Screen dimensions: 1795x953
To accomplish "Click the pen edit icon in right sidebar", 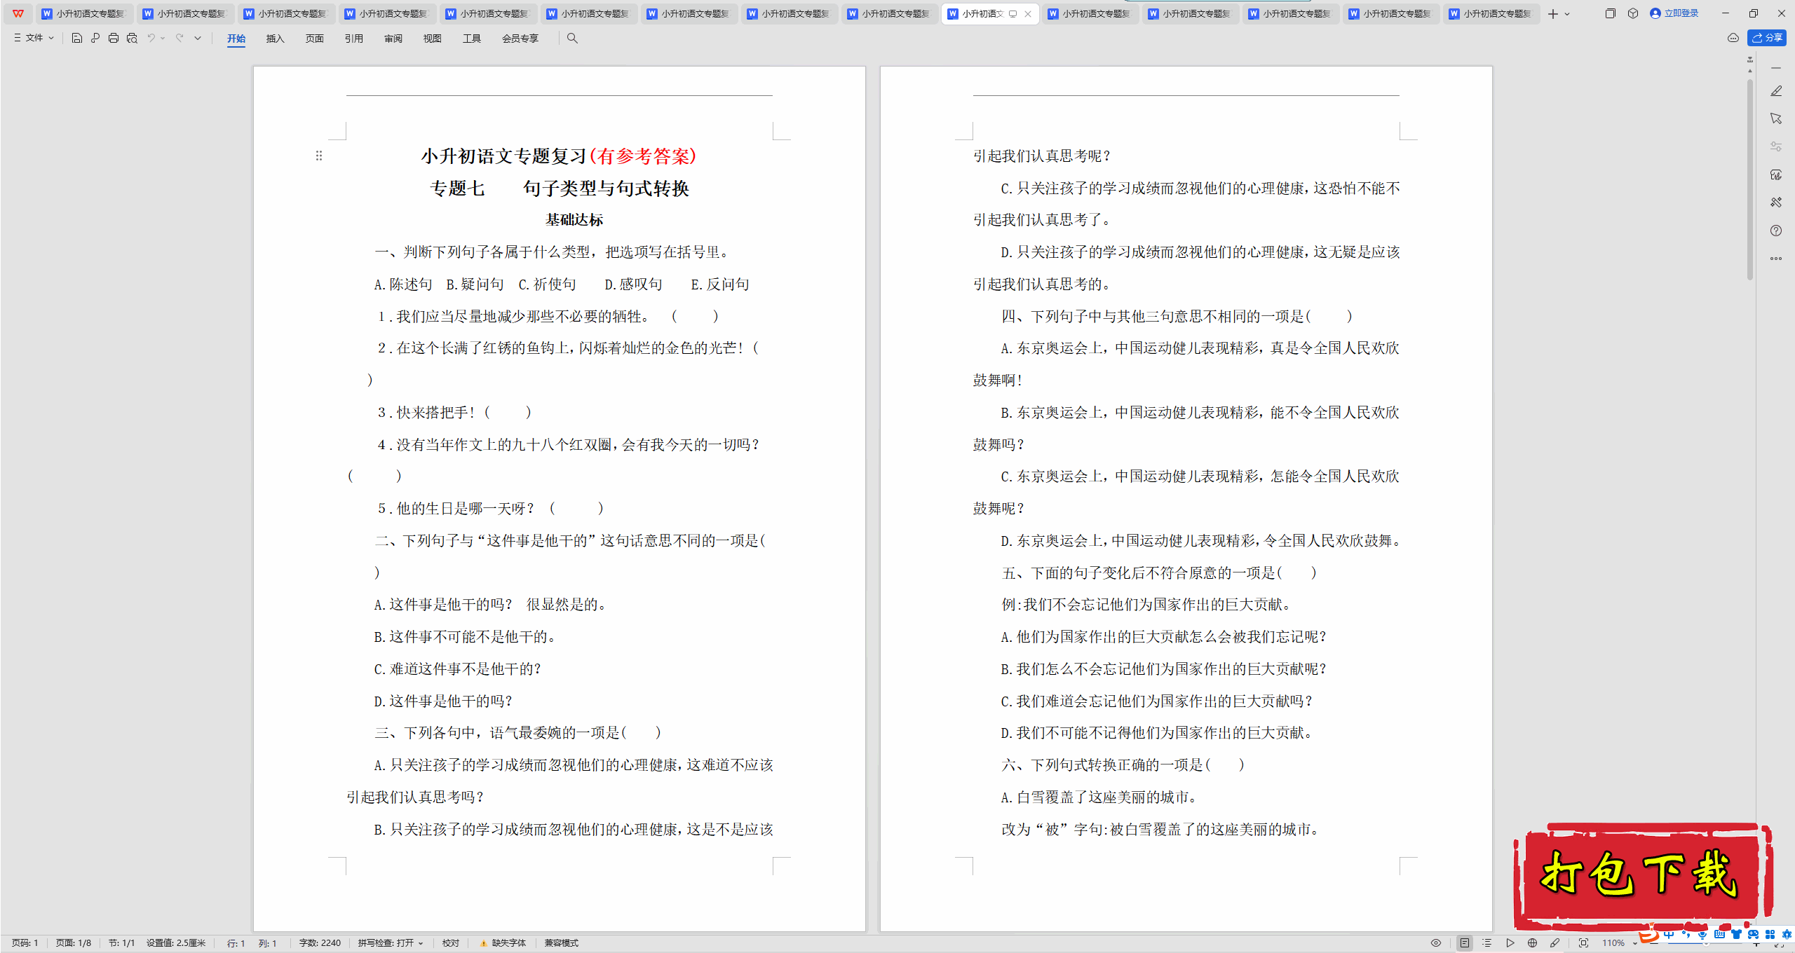I will pos(1776,91).
